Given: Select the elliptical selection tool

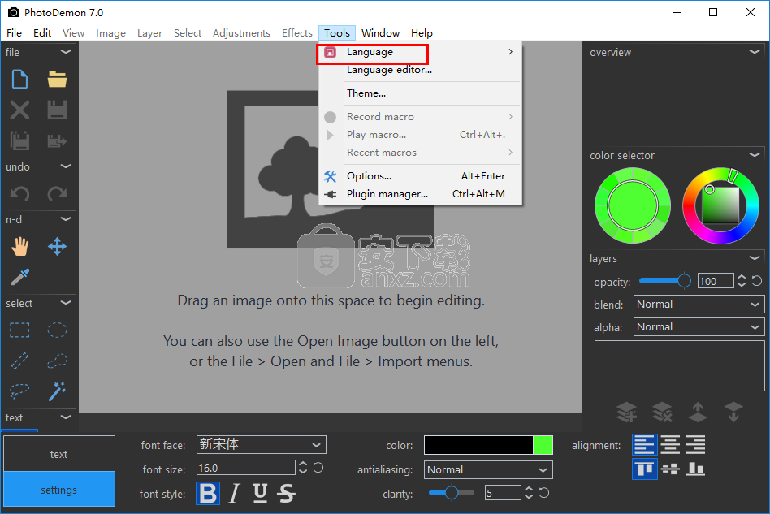Looking at the screenshot, I should pos(57,330).
